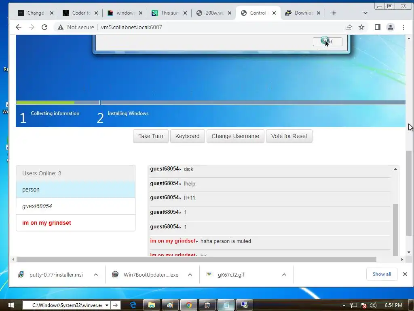Click Change Username button
Screen dimensions: 414x311
(x=235, y=136)
